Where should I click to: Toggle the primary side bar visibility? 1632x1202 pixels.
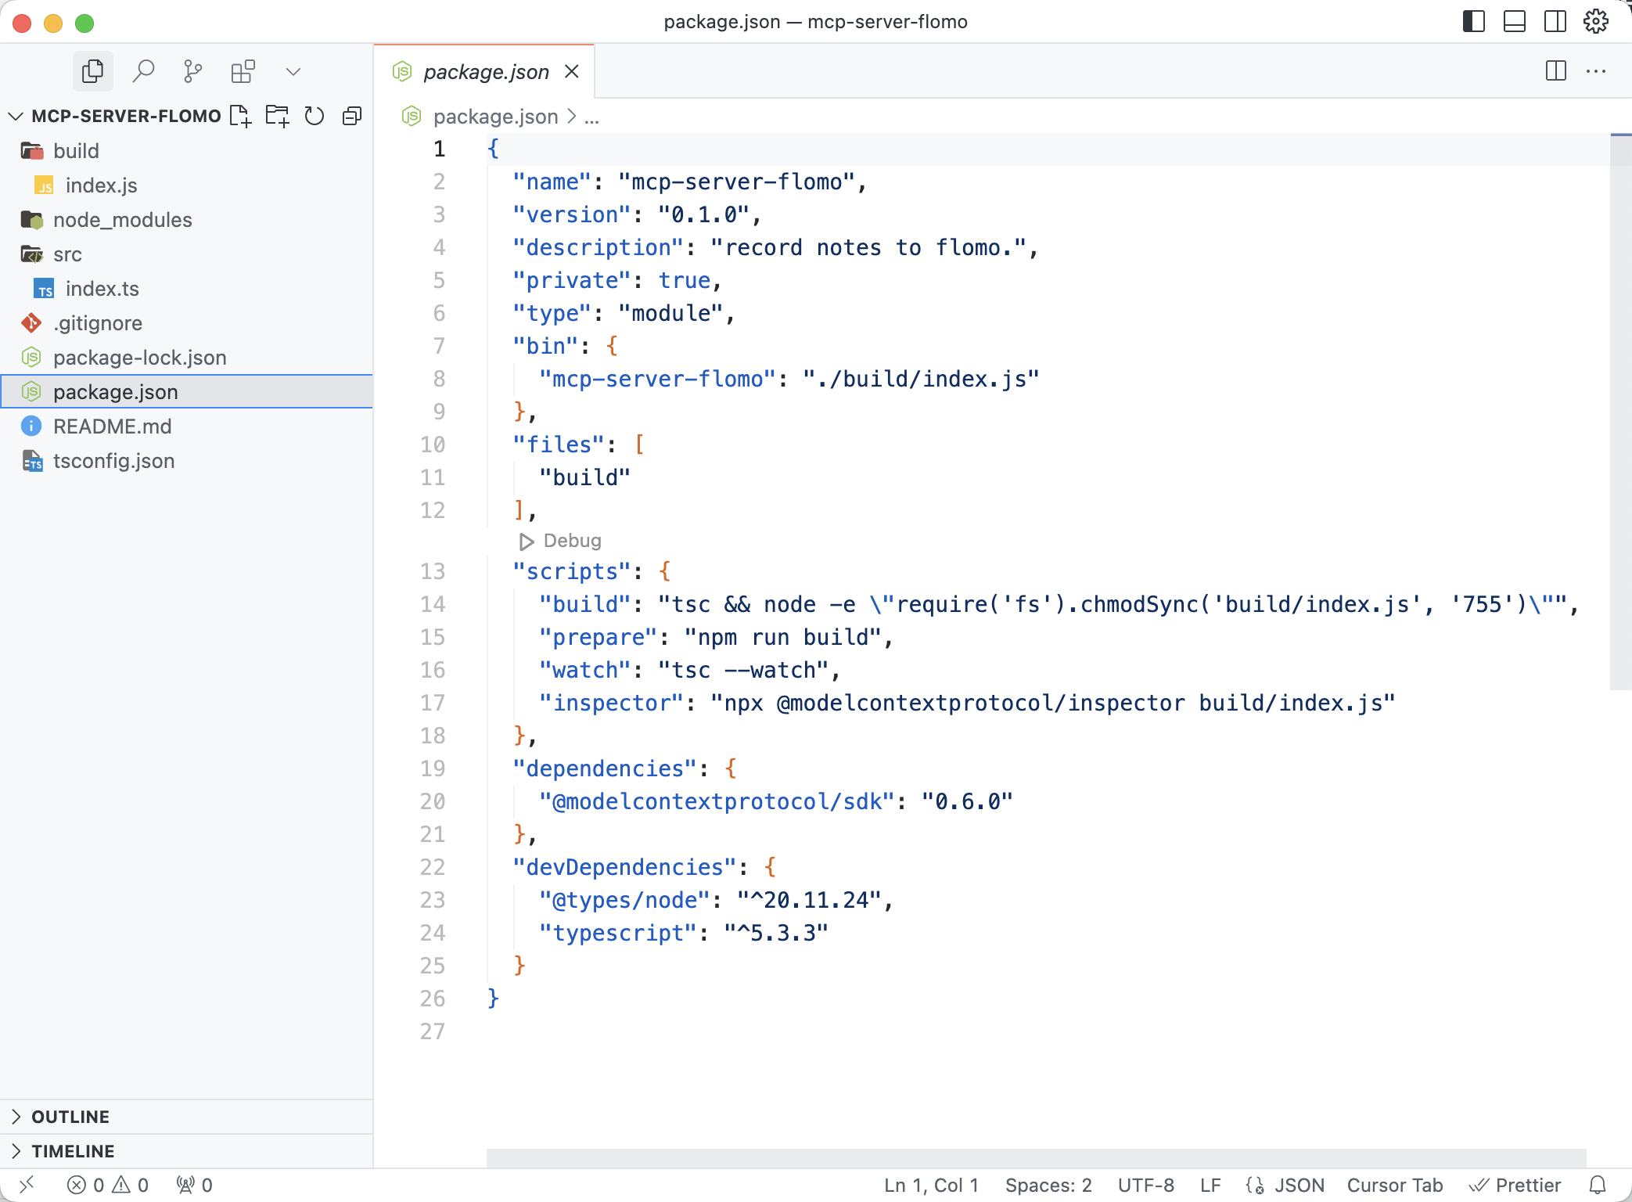1473,21
